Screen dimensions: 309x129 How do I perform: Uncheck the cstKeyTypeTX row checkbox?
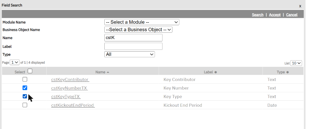25,96
